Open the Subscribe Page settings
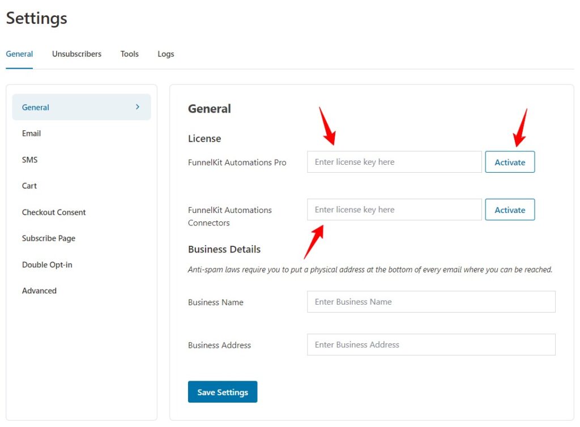The width and height of the screenshot is (580, 427). (x=49, y=238)
